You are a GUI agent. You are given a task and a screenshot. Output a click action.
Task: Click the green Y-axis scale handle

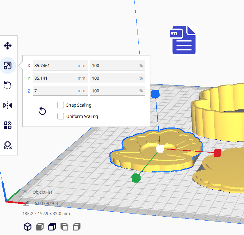coord(136,178)
